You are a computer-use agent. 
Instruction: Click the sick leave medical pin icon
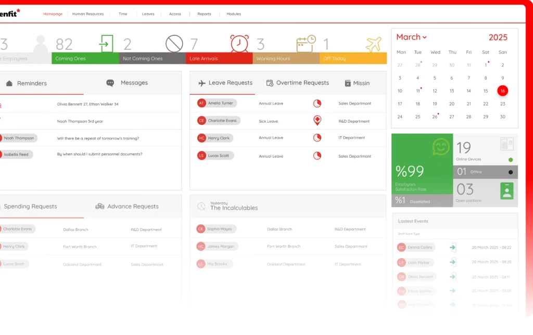[316, 121]
